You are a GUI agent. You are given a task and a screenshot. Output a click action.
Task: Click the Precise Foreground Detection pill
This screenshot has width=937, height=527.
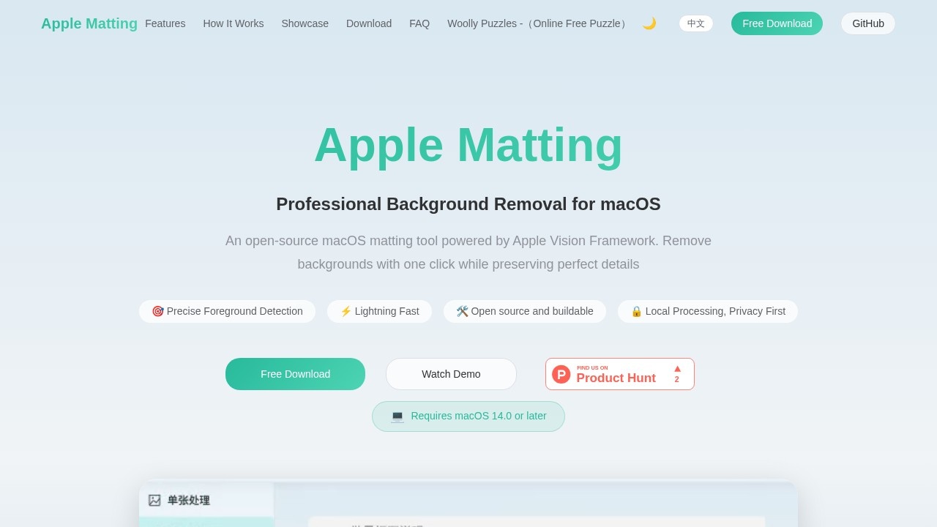pyautogui.click(x=227, y=311)
